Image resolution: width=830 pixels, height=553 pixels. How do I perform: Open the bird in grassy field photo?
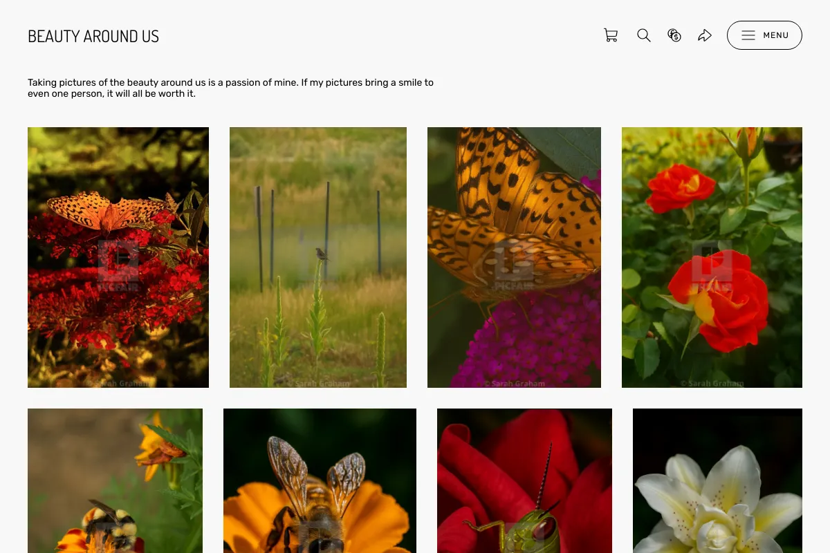pos(318,257)
